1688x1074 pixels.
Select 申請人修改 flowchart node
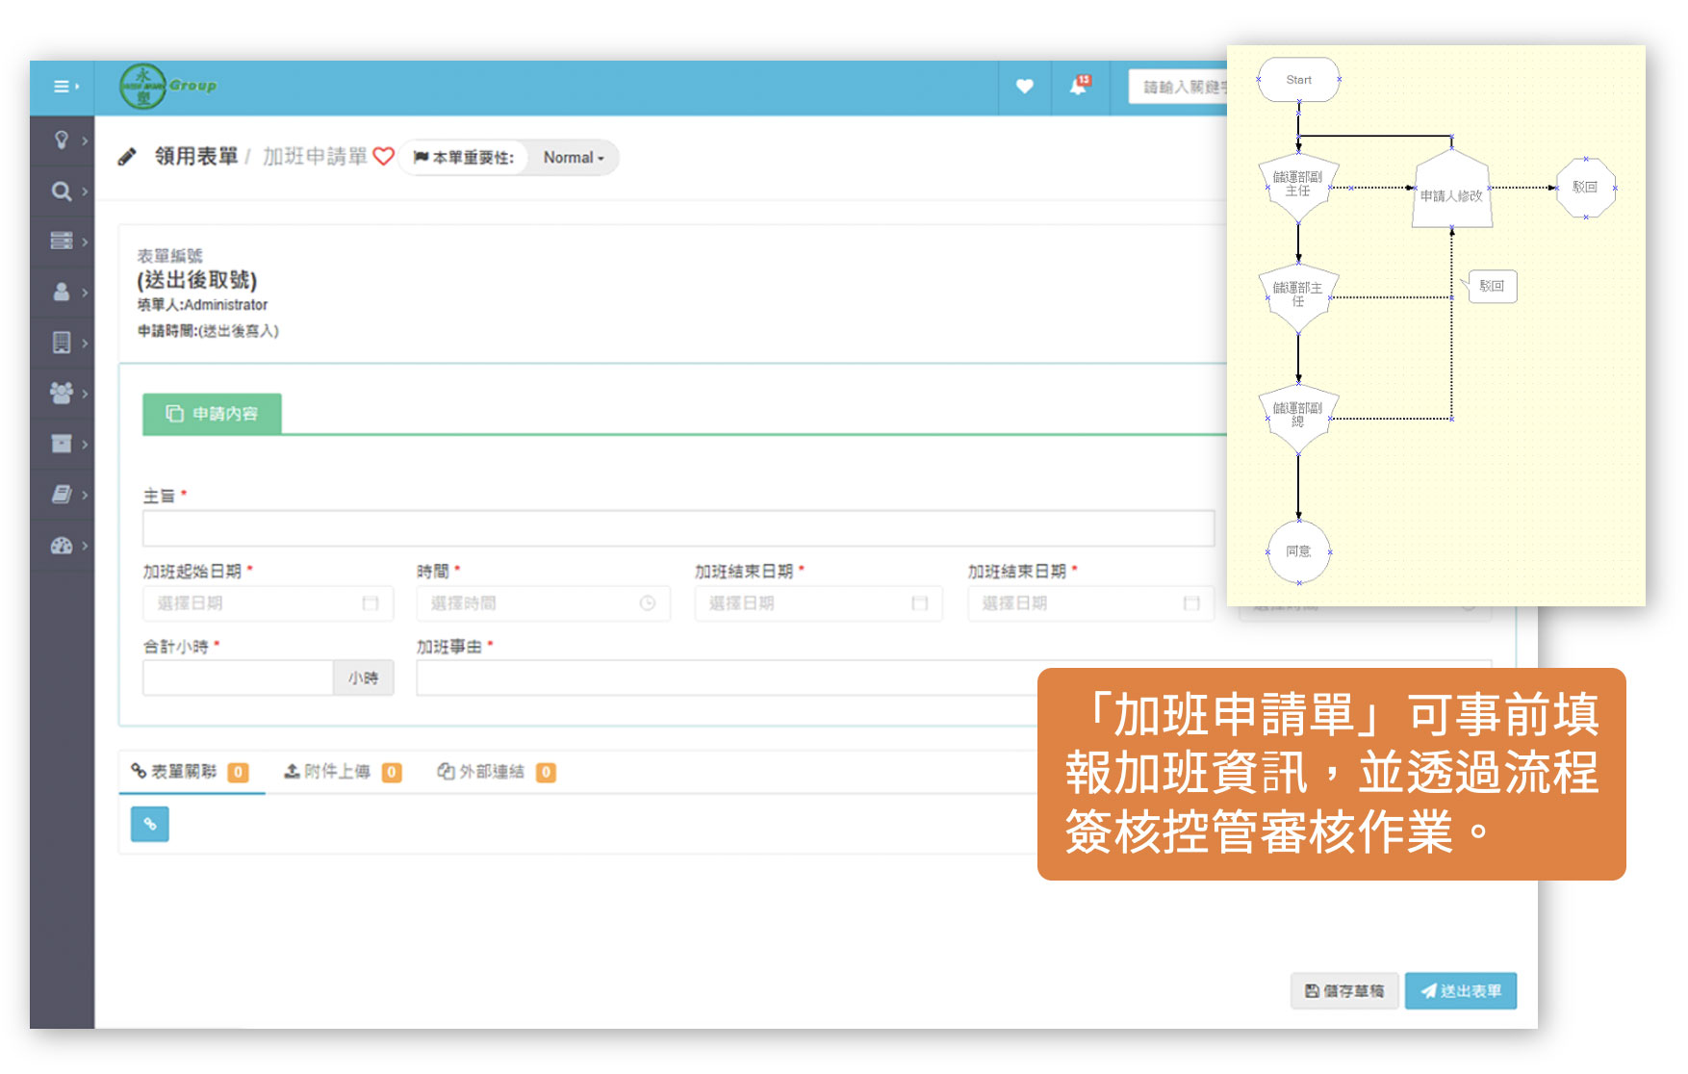coord(1451,192)
